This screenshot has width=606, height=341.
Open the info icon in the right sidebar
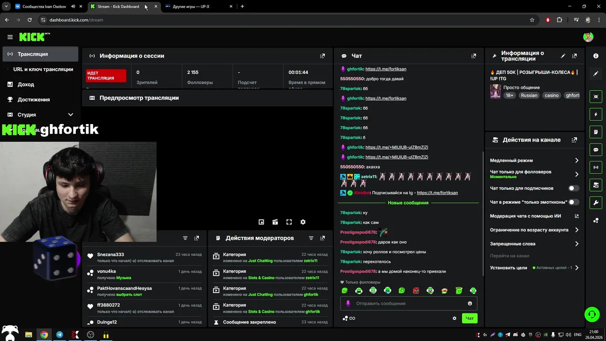click(596, 56)
